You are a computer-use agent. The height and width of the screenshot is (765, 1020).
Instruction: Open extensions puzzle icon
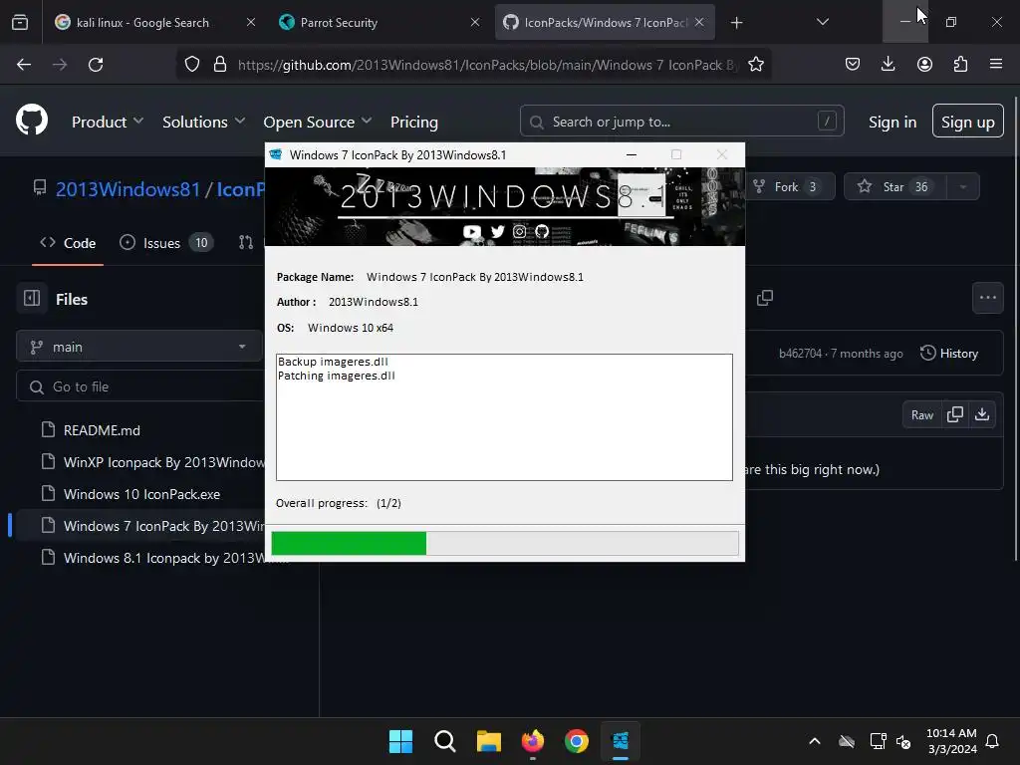tap(960, 64)
